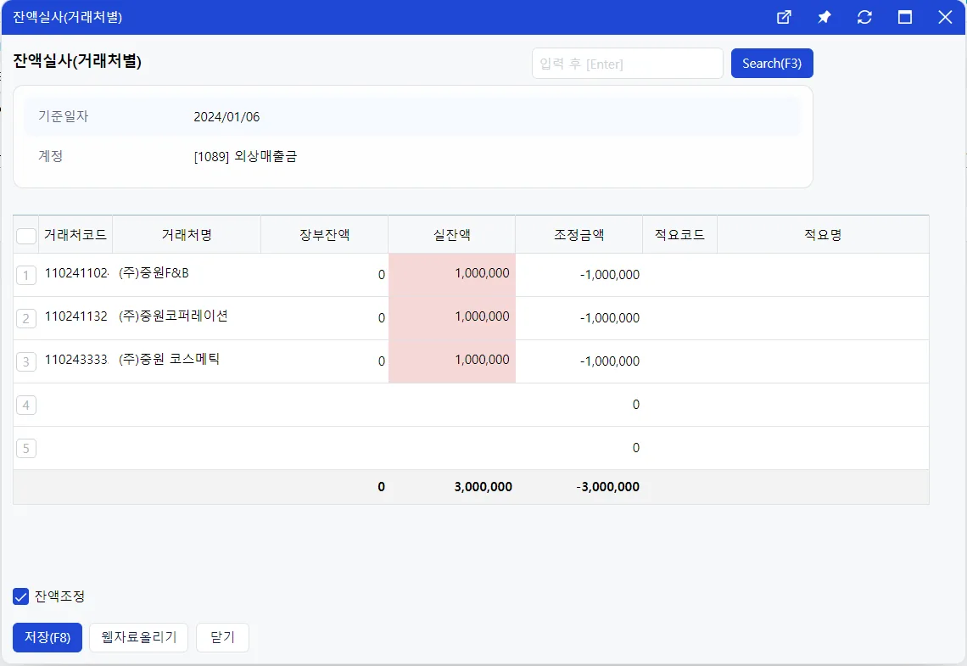Viewport: 967px width, 666px height.
Task: Click the 거래처코드 column header
Action: tap(75, 235)
